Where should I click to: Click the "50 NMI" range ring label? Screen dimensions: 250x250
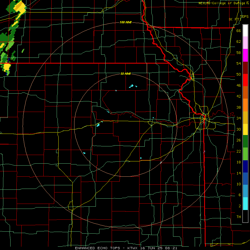(126, 74)
